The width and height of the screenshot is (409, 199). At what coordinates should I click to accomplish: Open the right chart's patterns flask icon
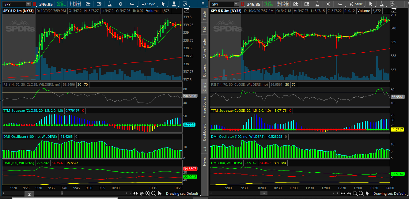[381, 4]
